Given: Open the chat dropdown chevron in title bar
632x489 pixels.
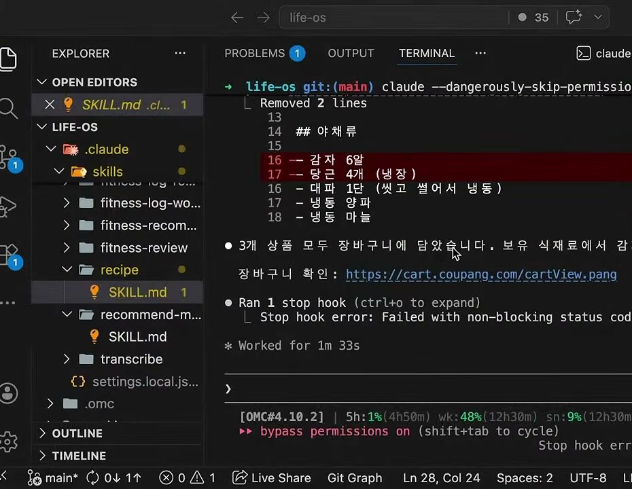Looking at the screenshot, I should [x=598, y=18].
